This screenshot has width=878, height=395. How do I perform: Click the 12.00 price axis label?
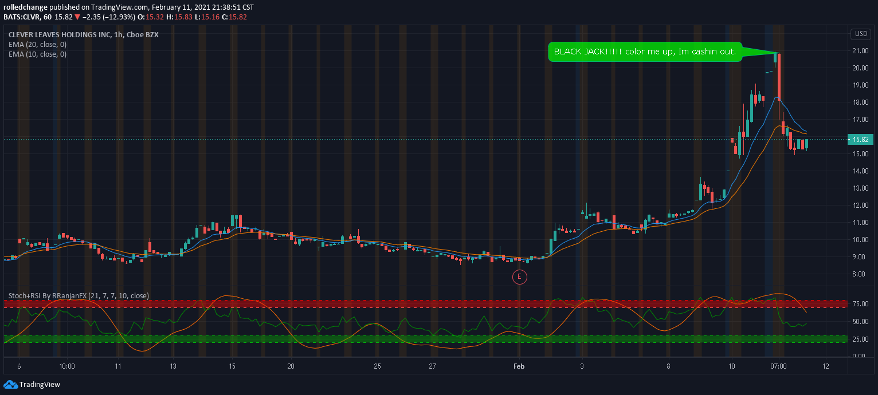(860, 206)
